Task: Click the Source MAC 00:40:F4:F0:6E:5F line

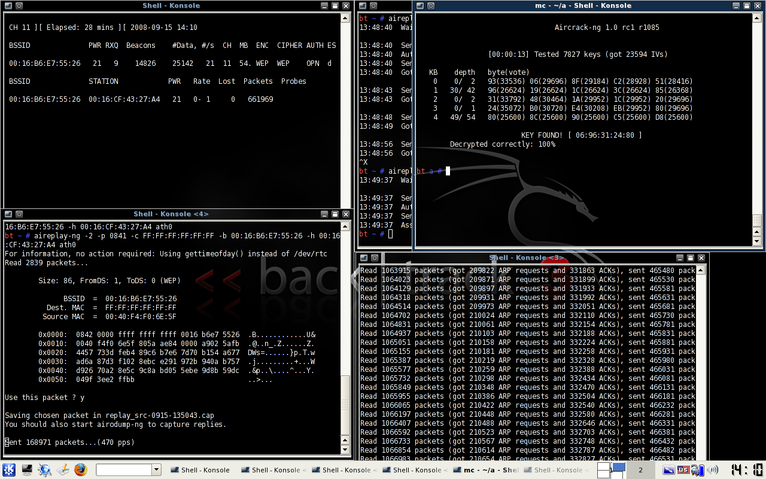Action: 110,317
